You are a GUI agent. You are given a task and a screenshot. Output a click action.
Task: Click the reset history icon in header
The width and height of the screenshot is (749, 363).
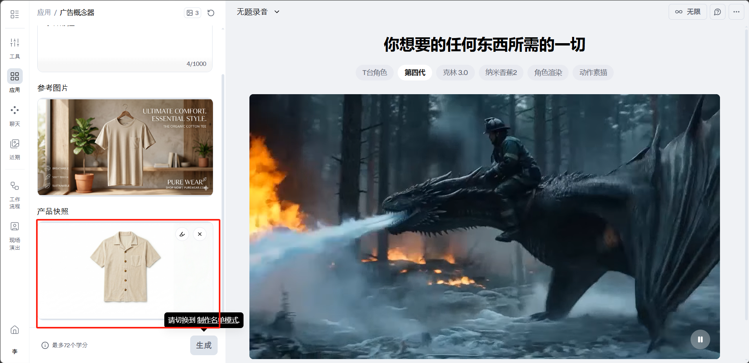pos(211,13)
